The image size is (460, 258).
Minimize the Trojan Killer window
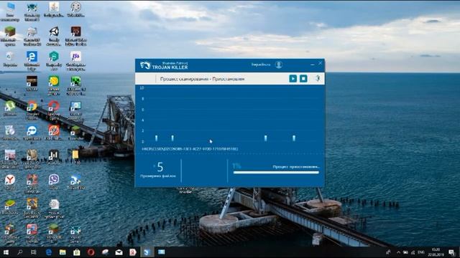click(x=312, y=64)
